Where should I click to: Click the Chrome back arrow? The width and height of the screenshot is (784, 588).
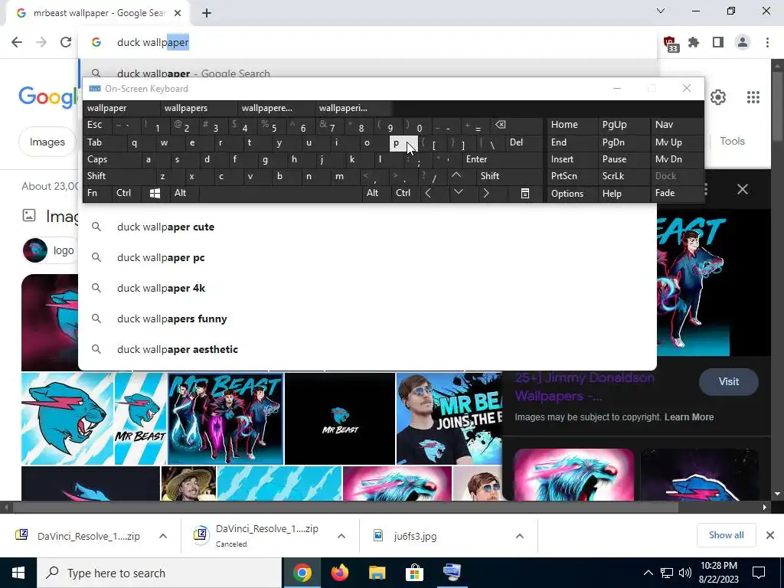point(17,43)
